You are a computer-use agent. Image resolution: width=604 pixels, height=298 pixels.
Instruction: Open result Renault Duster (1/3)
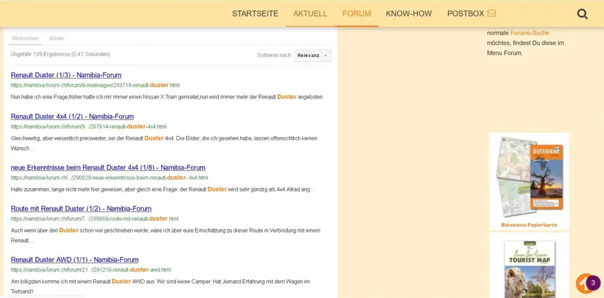[x=66, y=75]
